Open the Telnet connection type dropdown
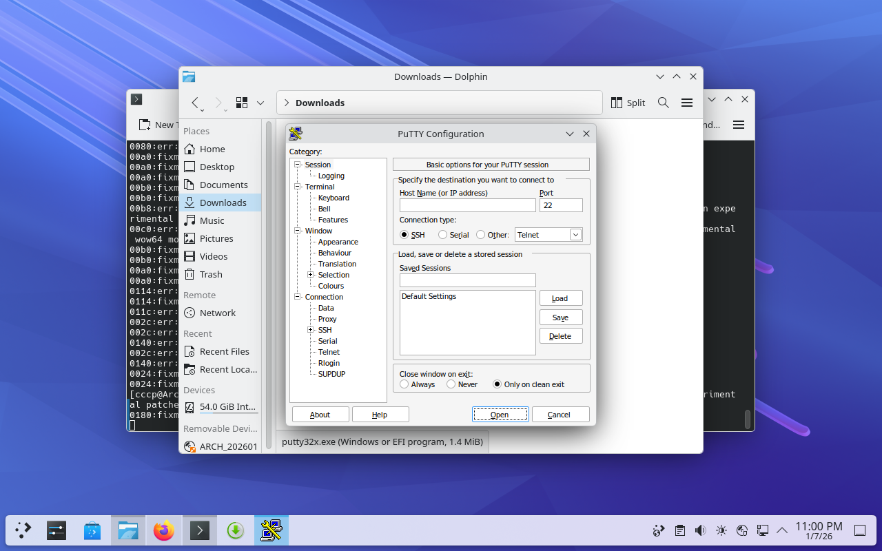Image resolution: width=882 pixels, height=551 pixels. (575, 235)
